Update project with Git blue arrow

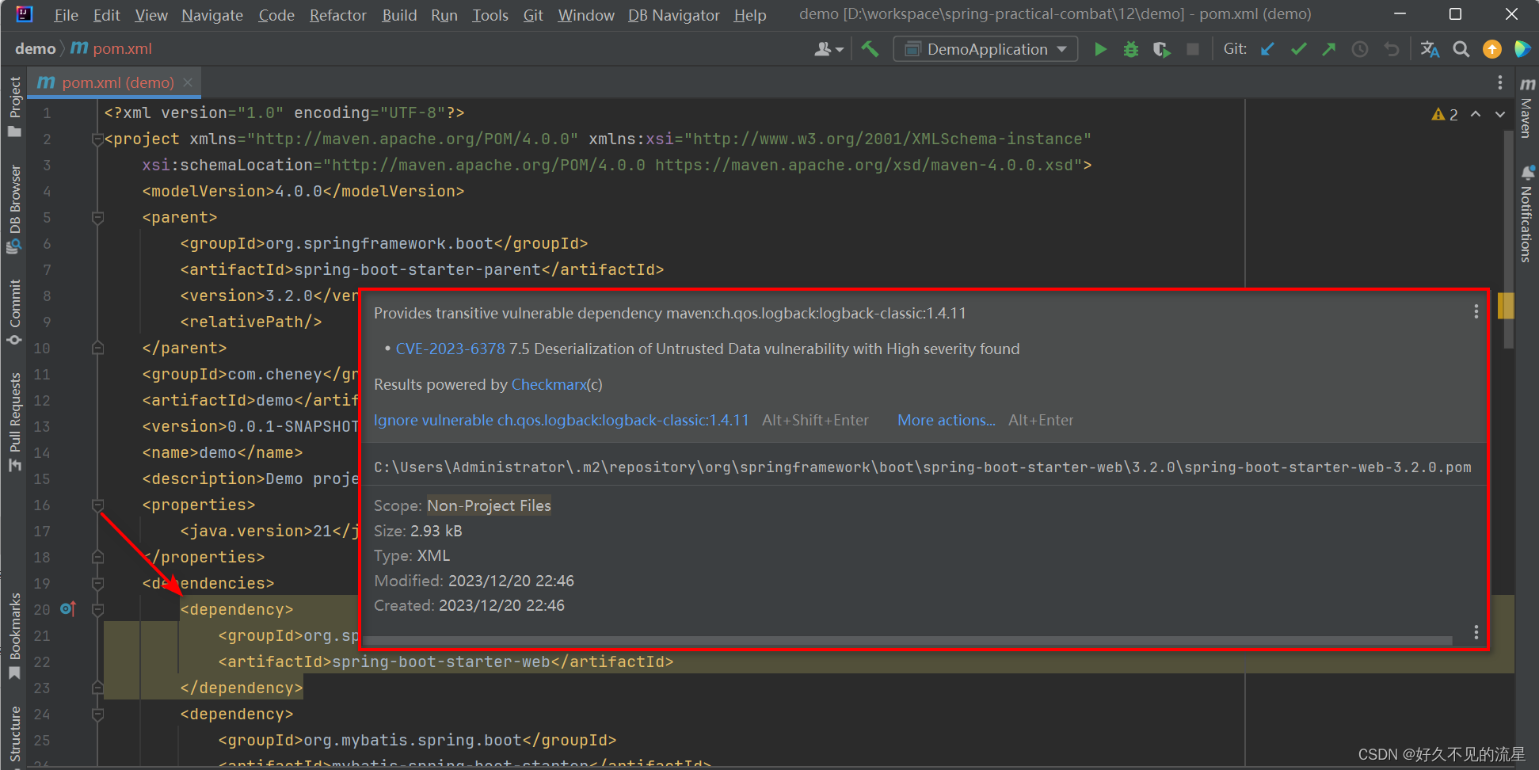coord(1267,49)
